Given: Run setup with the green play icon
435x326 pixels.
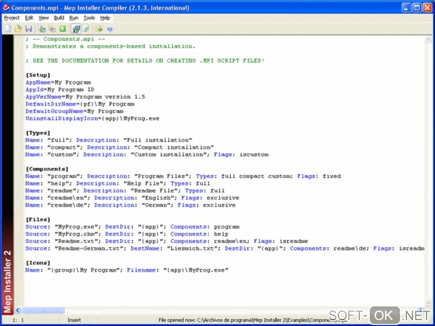Looking at the screenshot, I should tap(63, 29).
